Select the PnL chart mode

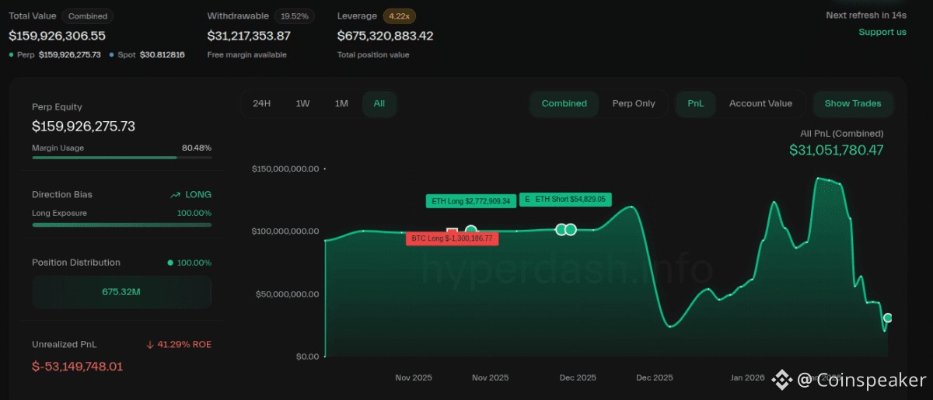coord(695,103)
